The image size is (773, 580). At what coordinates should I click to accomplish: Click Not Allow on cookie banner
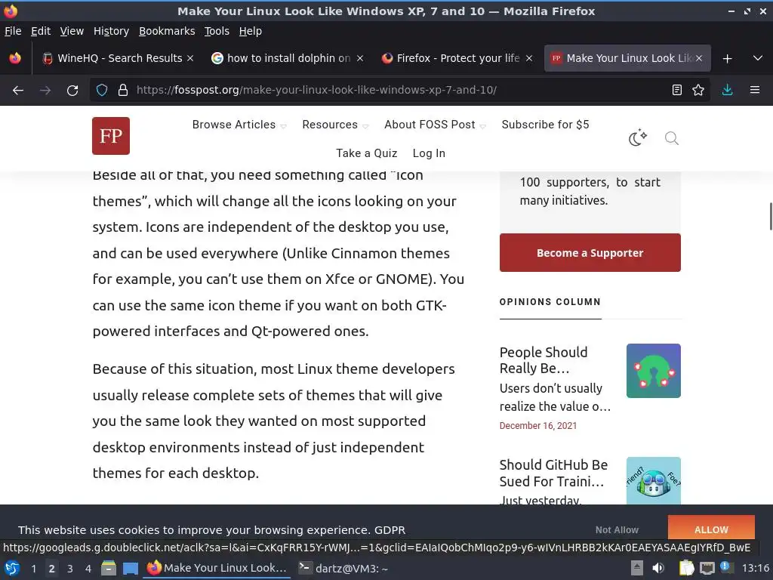(x=617, y=529)
